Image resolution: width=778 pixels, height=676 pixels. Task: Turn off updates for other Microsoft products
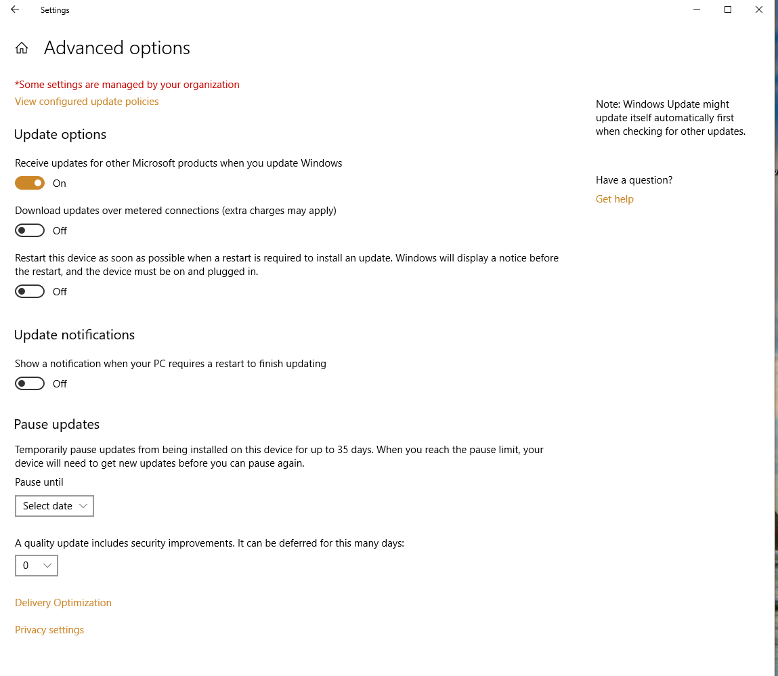(30, 183)
